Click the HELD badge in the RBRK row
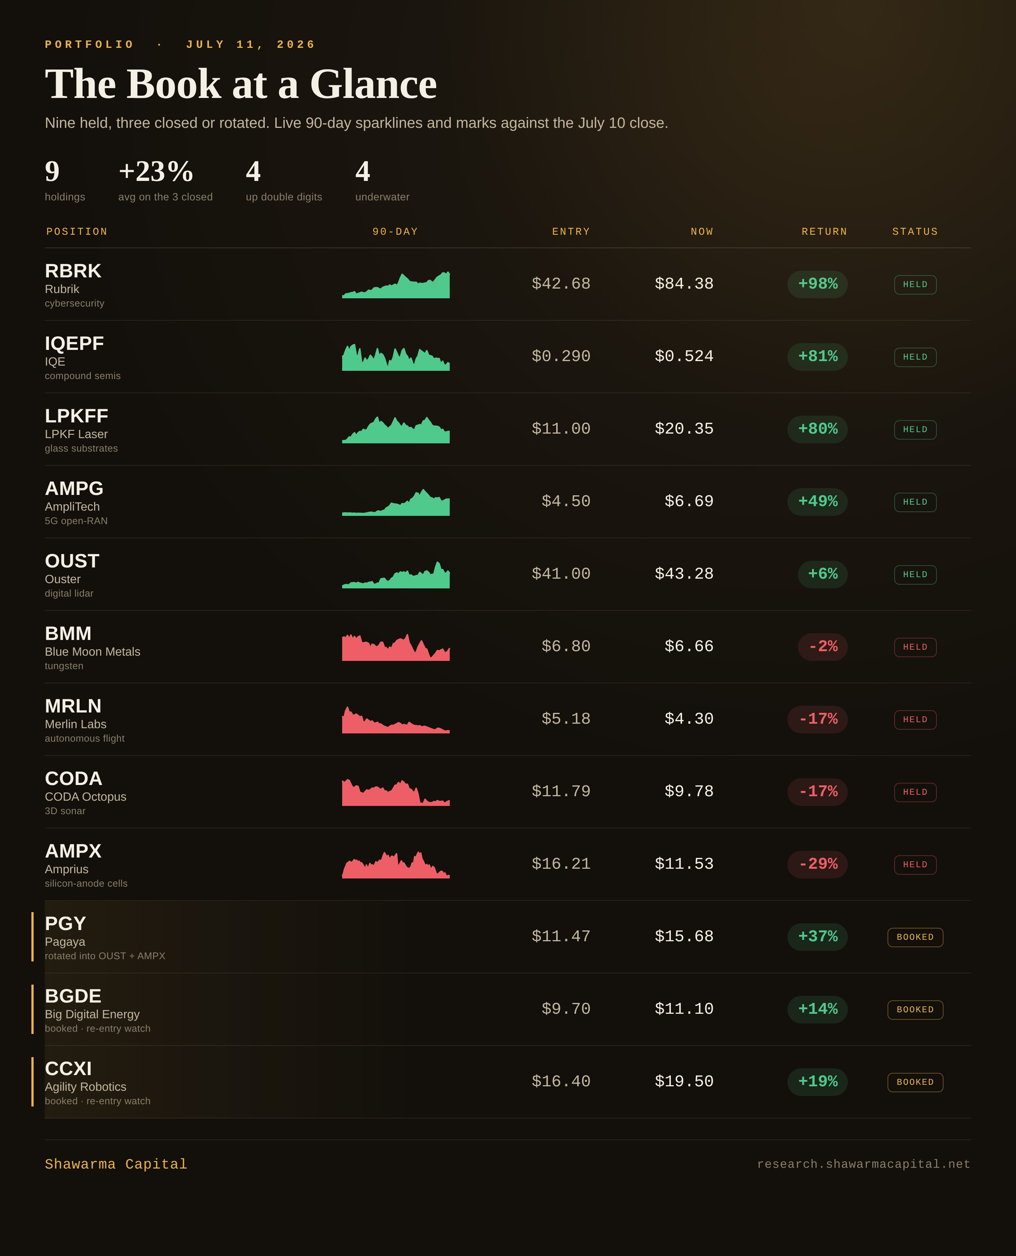This screenshot has width=1016, height=1256. tap(916, 284)
